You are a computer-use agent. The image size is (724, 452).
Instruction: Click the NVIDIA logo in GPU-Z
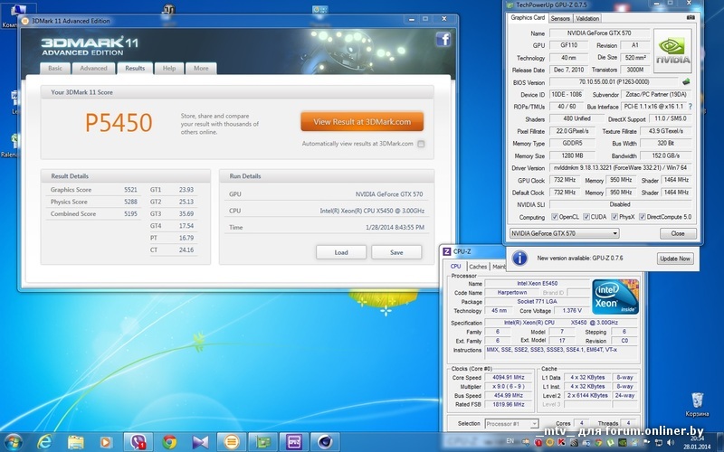(672, 51)
